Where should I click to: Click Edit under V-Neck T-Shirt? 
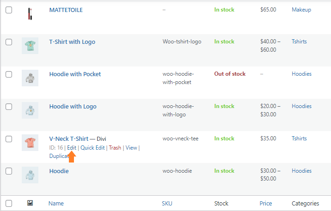(72, 148)
